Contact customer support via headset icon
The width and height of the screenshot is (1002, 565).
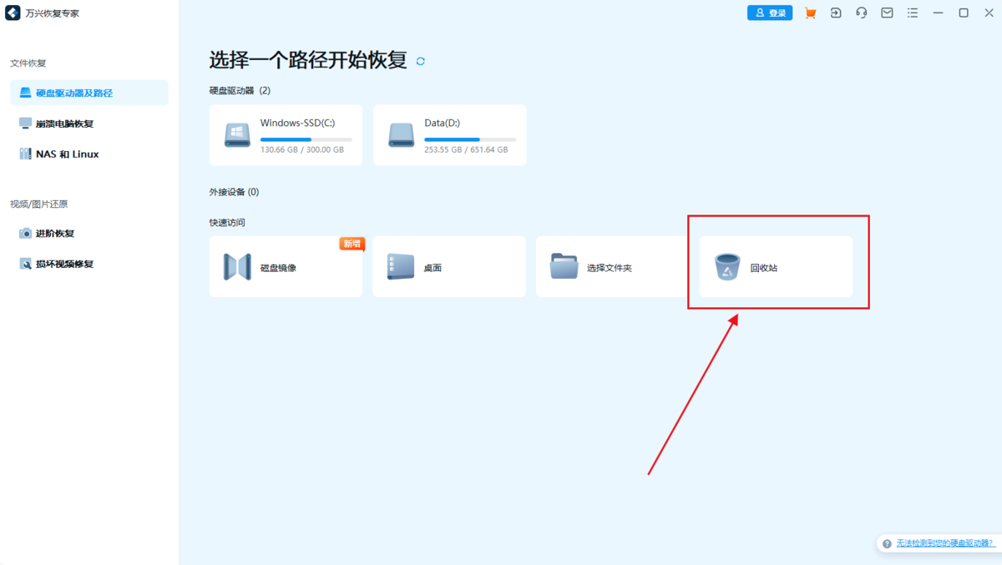click(861, 13)
